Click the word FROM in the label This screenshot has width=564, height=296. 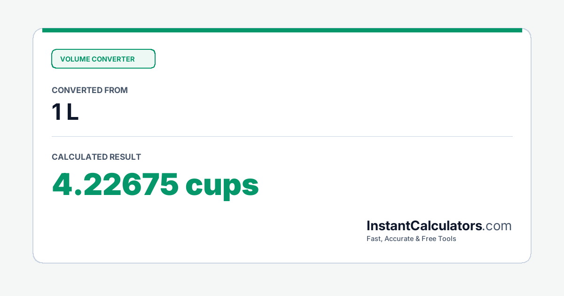[116, 90]
